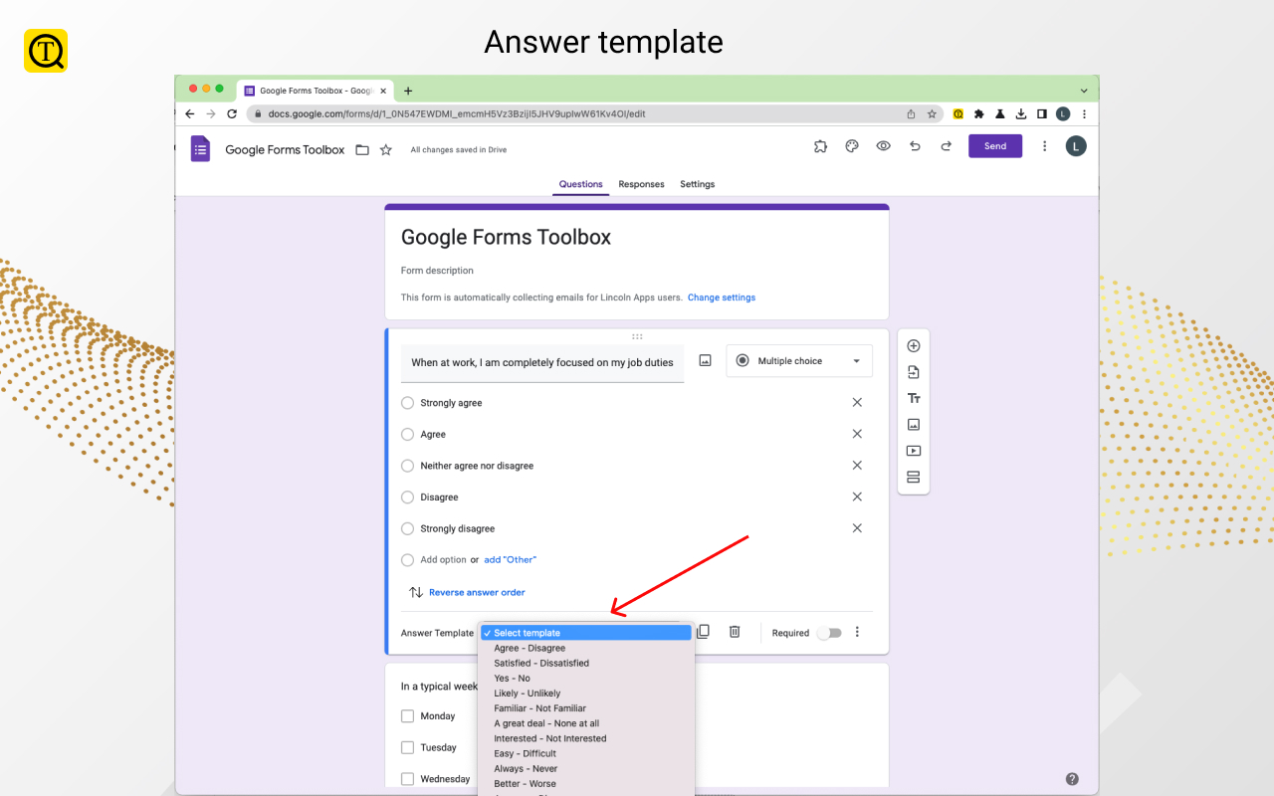Toggle the Required switch

(x=829, y=633)
